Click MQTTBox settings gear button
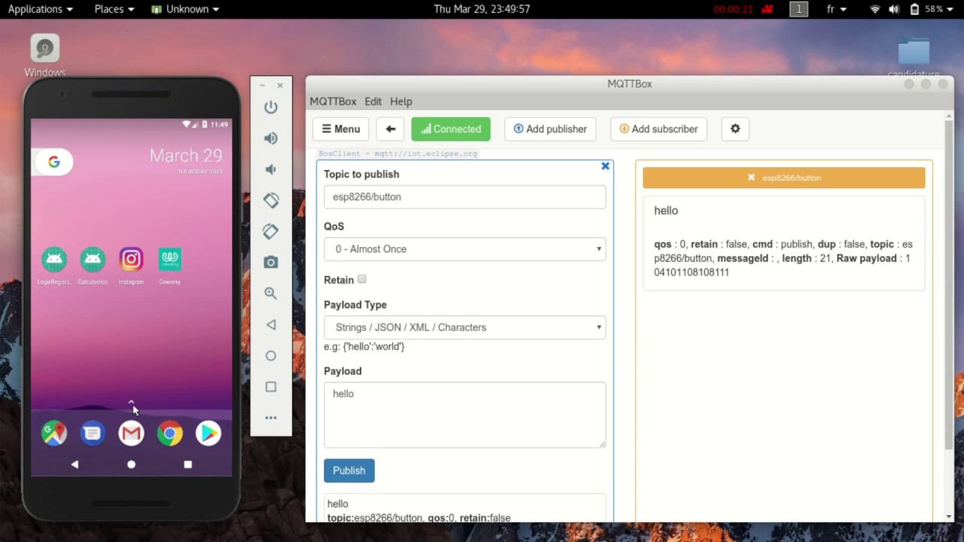This screenshot has height=542, width=964. 735,129
